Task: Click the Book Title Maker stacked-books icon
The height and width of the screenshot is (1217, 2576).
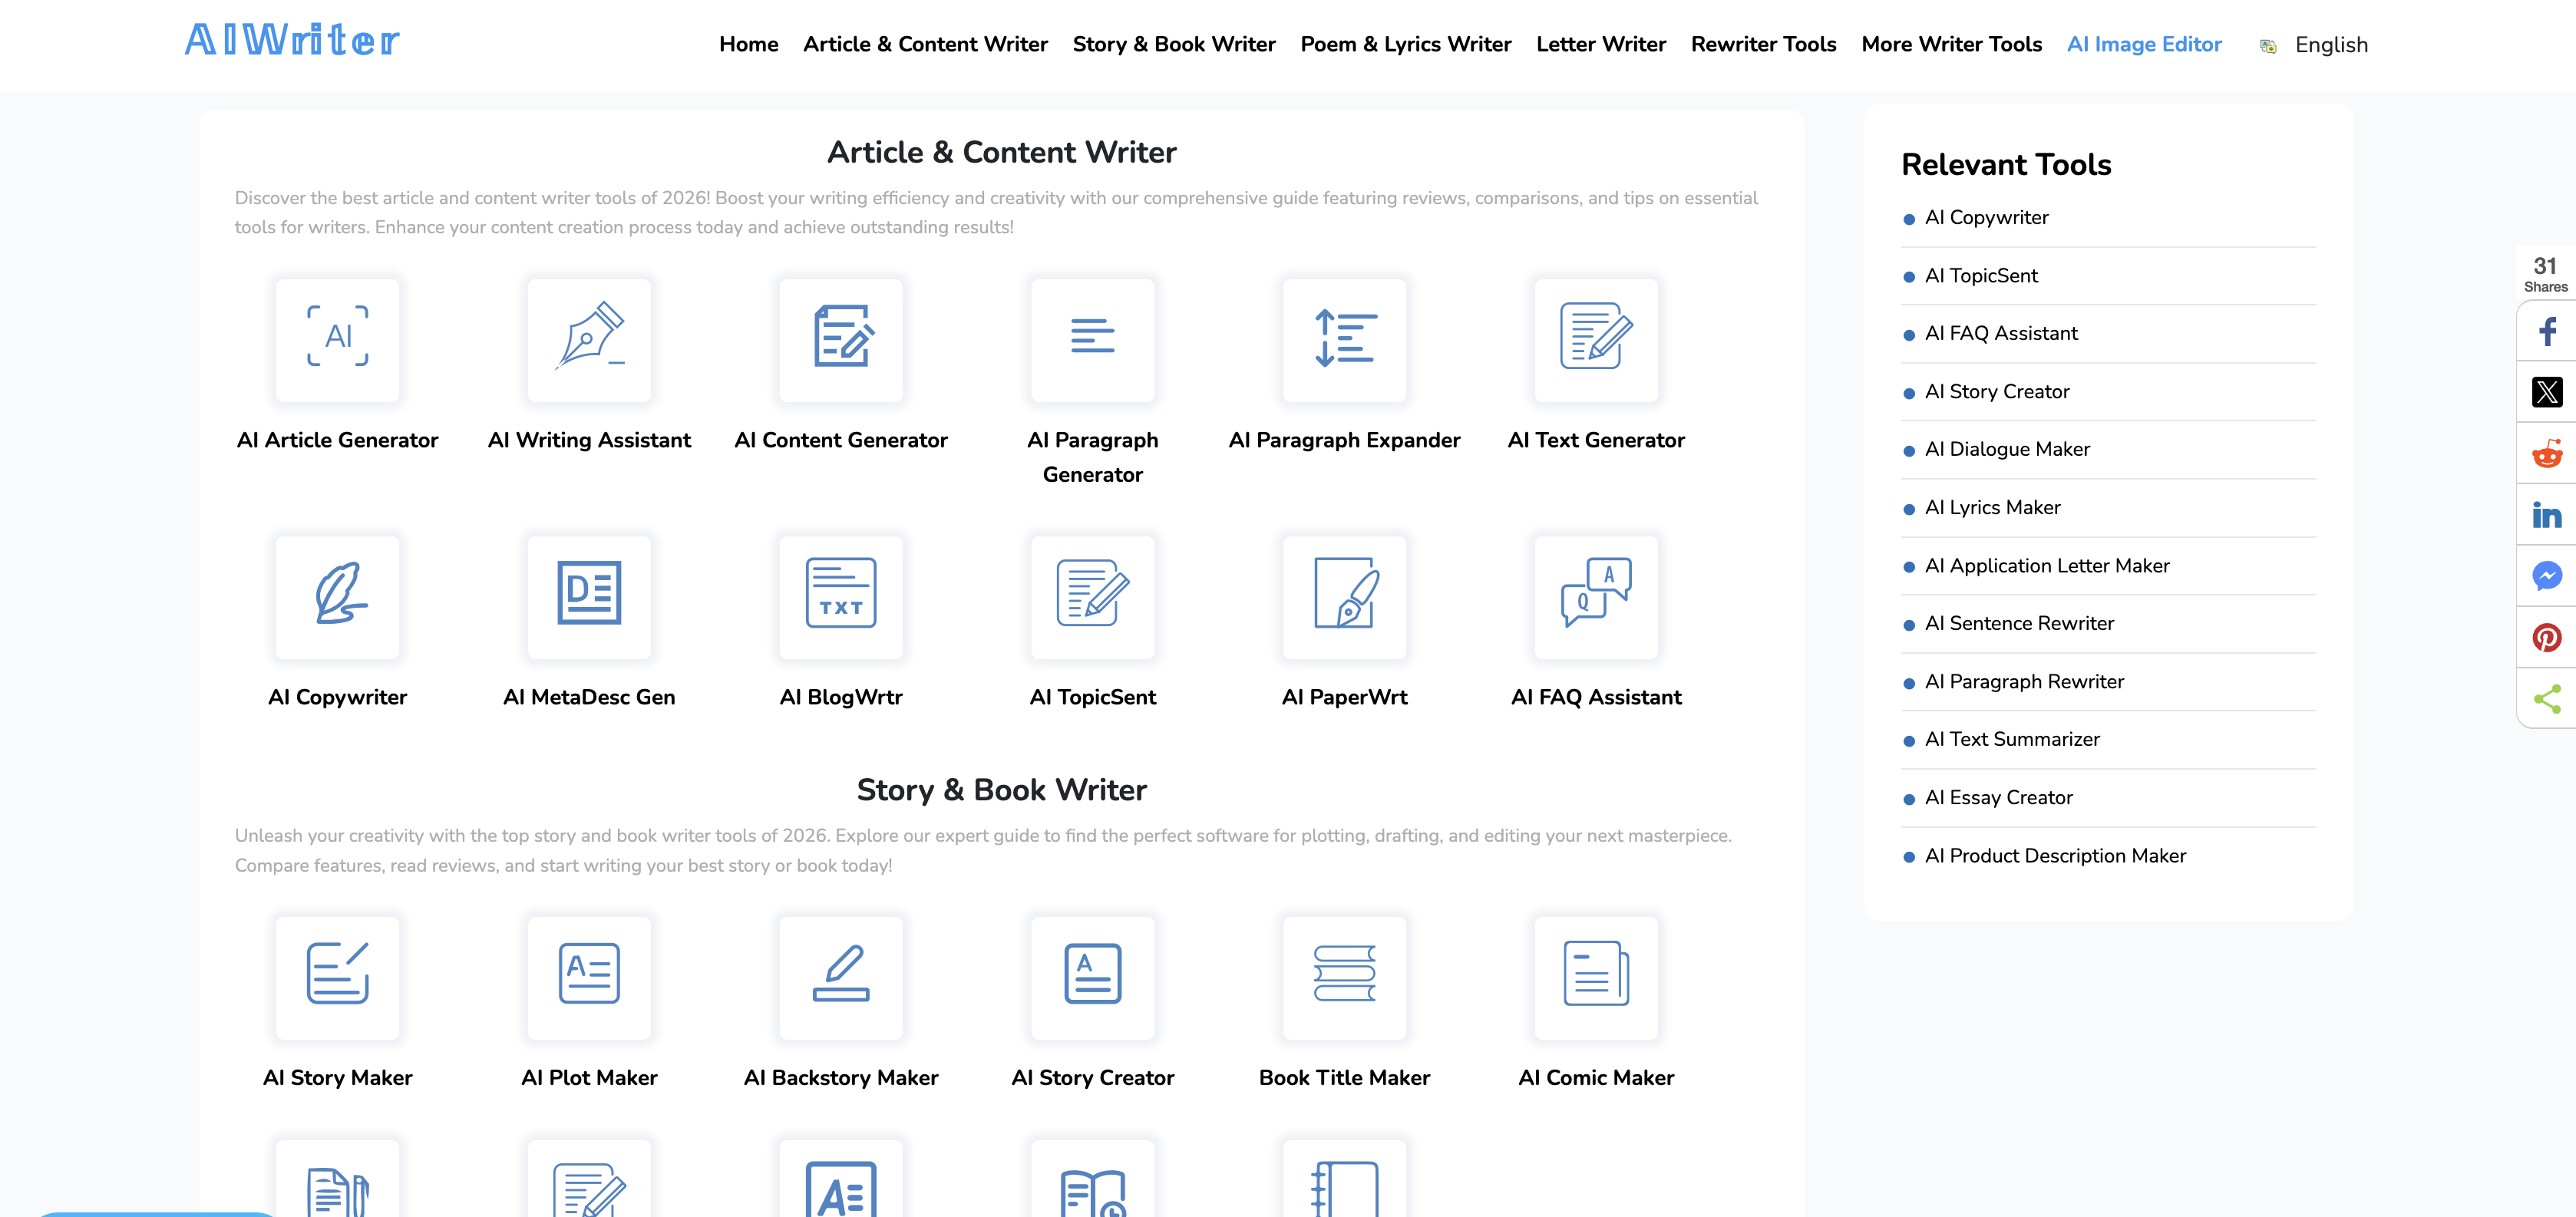Action: (x=1345, y=978)
